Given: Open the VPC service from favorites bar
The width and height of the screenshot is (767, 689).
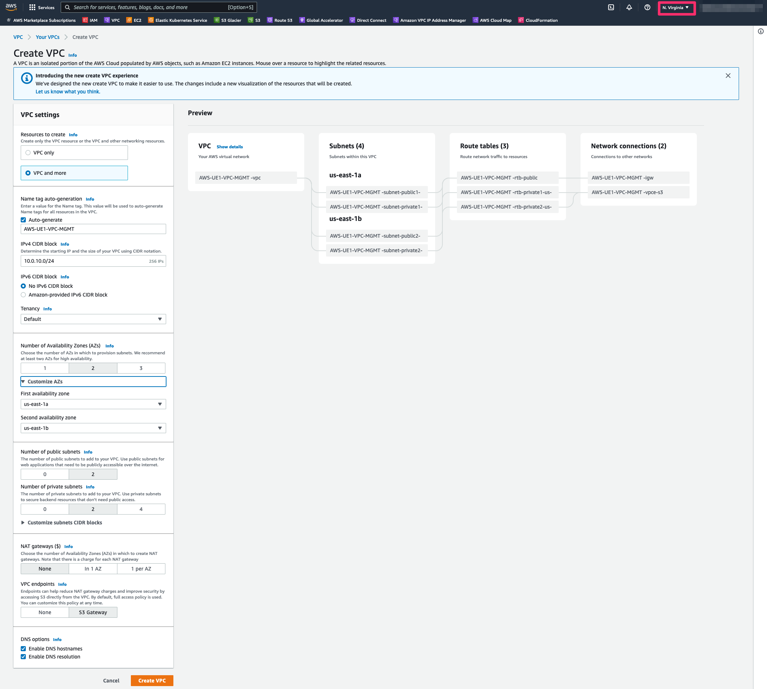Looking at the screenshot, I should coord(115,20).
